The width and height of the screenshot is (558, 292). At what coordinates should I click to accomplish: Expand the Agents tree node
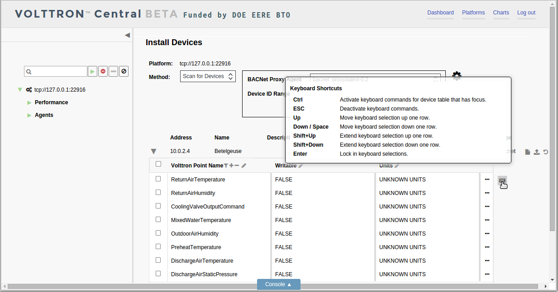click(29, 115)
